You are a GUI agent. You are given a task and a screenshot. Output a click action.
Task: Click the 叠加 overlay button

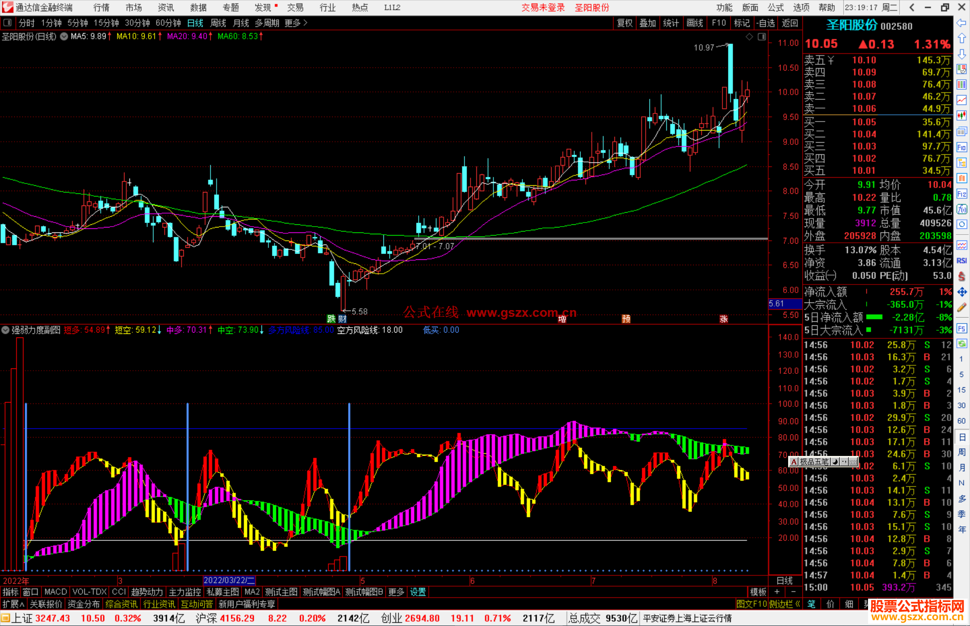click(x=648, y=23)
